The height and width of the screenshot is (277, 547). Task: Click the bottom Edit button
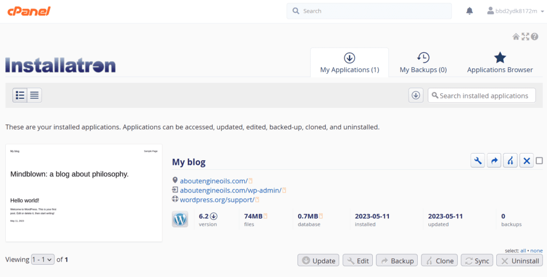[357, 260]
